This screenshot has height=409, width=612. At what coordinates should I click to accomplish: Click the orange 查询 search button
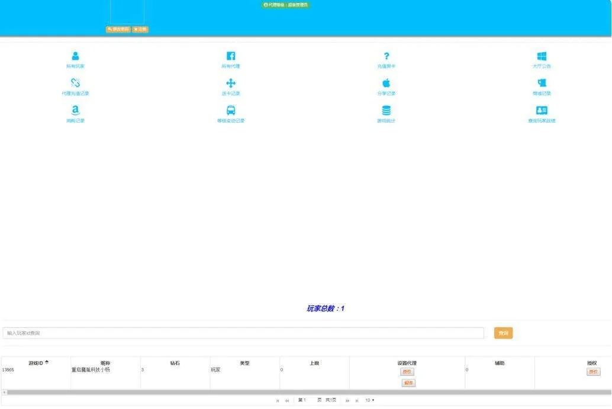(x=503, y=333)
